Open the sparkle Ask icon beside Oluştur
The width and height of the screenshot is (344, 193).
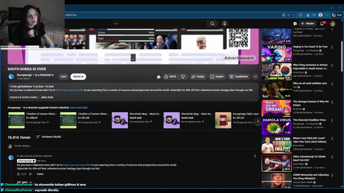295,24
